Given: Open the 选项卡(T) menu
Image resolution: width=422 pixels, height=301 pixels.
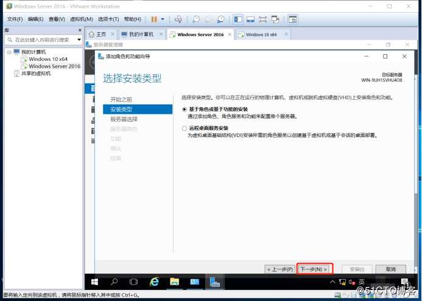Looking at the screenshot, I should (x=108, y=19).
